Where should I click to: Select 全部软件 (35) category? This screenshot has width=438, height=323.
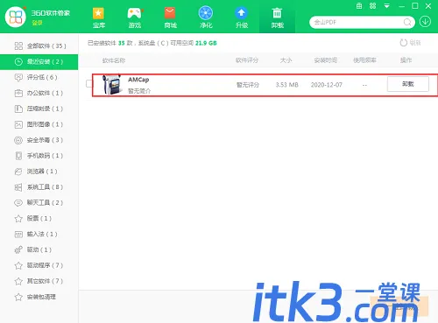39,46
